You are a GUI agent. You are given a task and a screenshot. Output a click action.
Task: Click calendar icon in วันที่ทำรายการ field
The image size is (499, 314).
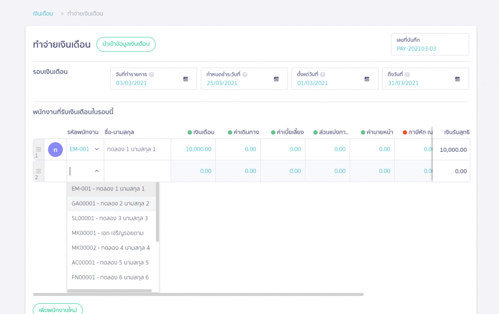click(186, 79)
